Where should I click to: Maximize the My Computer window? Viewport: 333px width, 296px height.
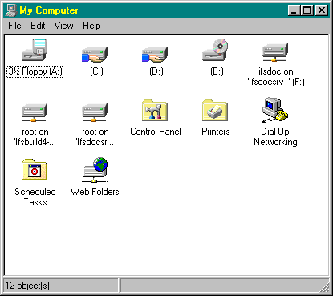(x=307, y=10)
